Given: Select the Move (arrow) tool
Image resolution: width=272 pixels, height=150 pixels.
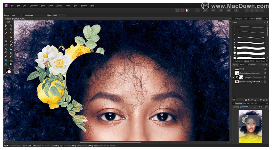Looking at the screenshot, I should [x=11, y=26].
